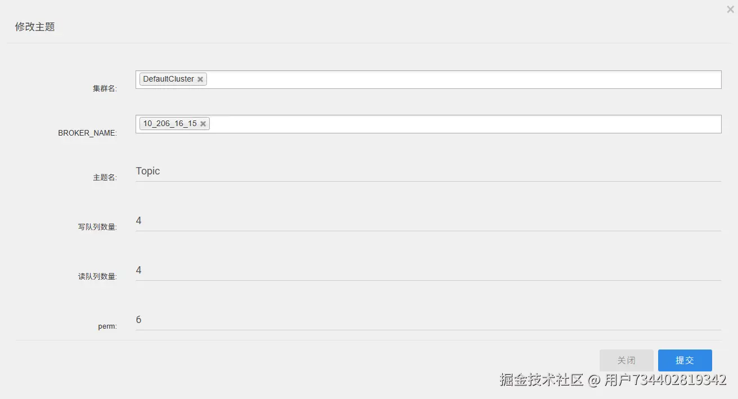Click the 修改主题 dialog title
This screenshot has width=738, height=399.
[x=35, y=27]
